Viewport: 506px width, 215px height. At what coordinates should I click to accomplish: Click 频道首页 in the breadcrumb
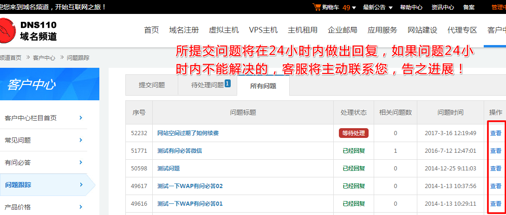tap(10, 58)
